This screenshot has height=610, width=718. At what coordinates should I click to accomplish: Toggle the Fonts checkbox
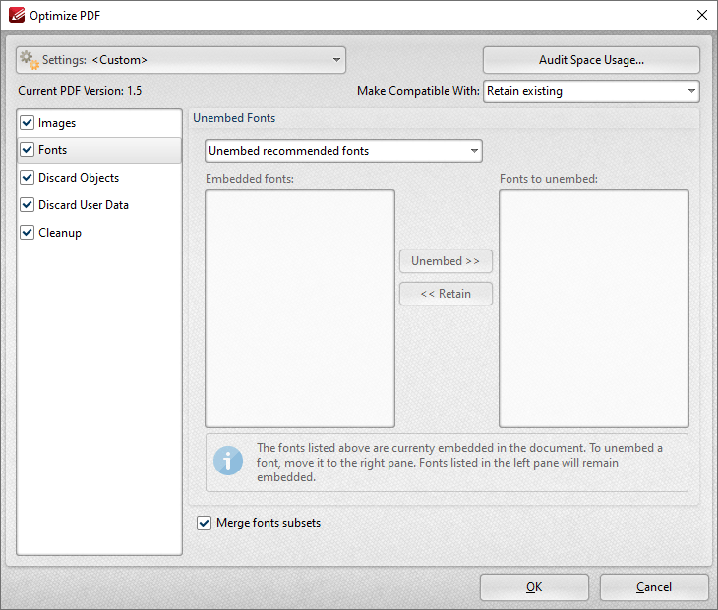coord(28,150)
